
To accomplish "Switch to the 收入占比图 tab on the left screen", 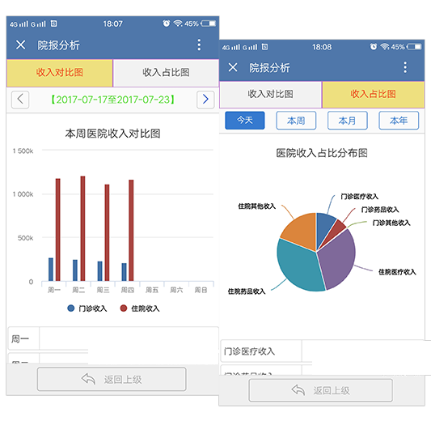I will (x=166, y=73).
